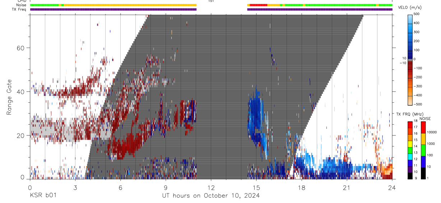441x203 pixels.
Task: Select the black swatch in the TX FRQ legend
Action: pyautogui.click(x=410, y=175)
